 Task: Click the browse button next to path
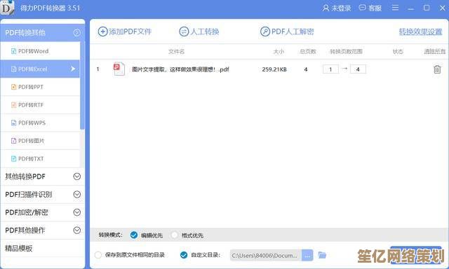307,255
